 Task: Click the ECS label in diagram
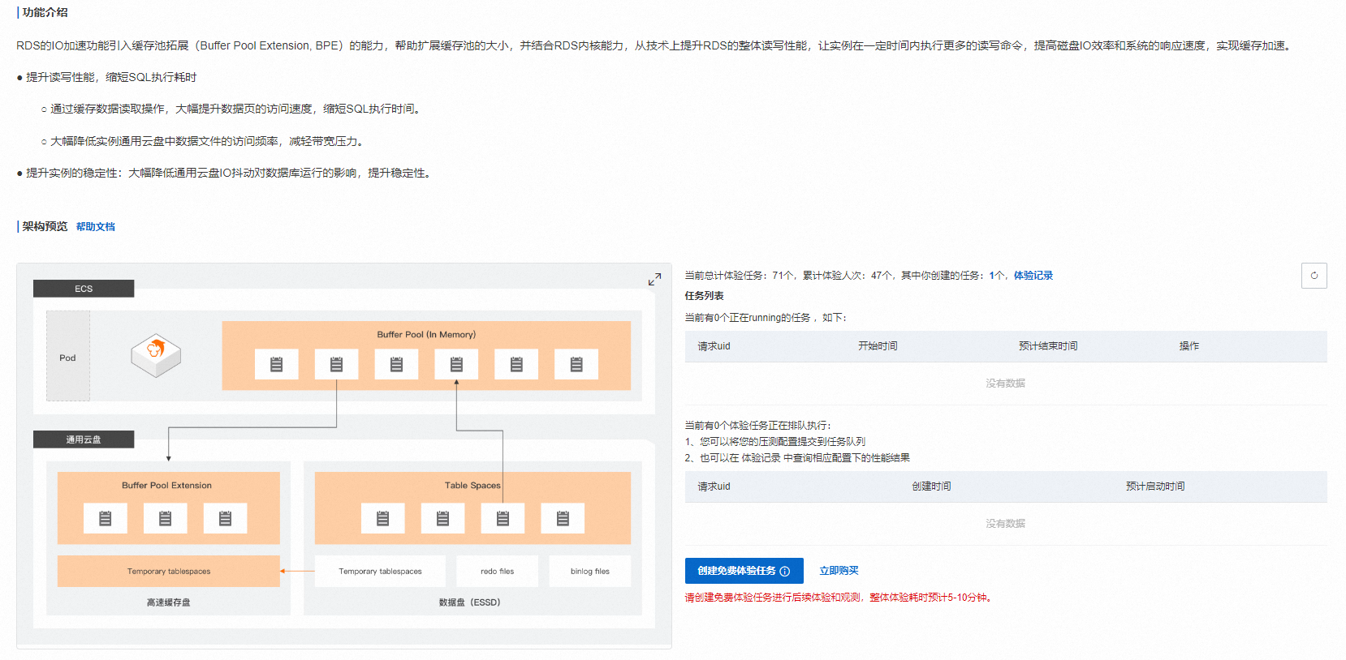[84, 289]
